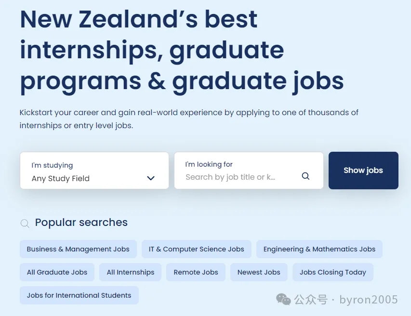The height and width of the screenshot is (316, 411).
Task: Click the main New Zealand internships headline
Action: (182, 50)
